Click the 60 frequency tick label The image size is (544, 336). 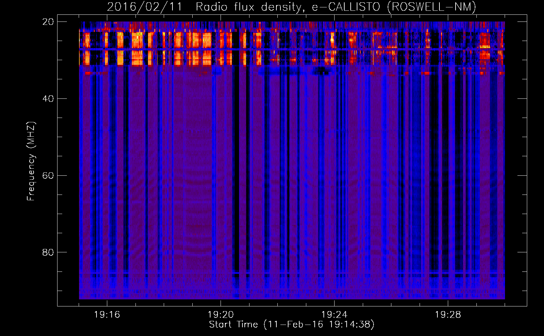click(x=48, y=176)
